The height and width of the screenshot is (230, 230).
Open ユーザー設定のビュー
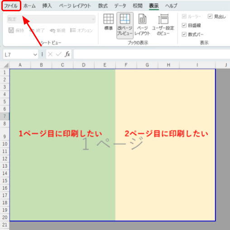pos(163,25)
